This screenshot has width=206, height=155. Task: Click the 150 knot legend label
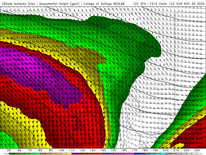114,150
